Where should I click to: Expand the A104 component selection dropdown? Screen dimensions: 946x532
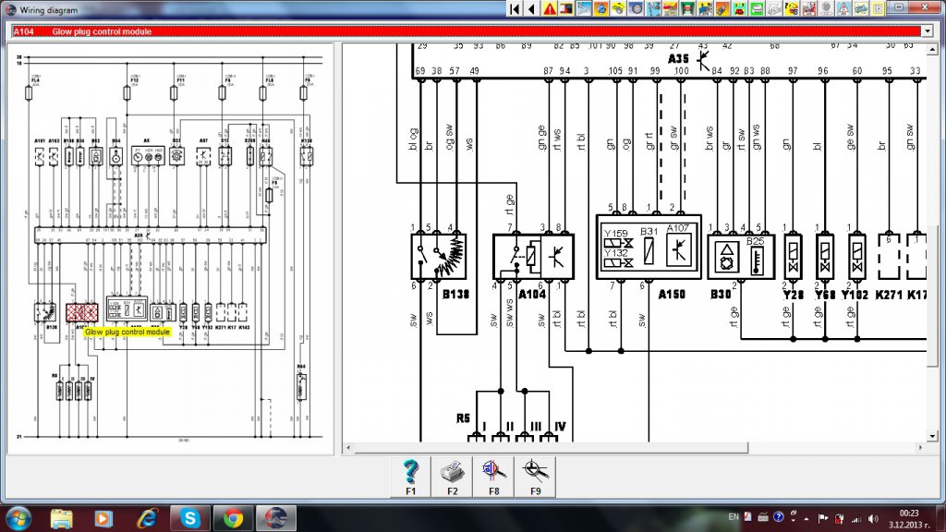point(928,30)
